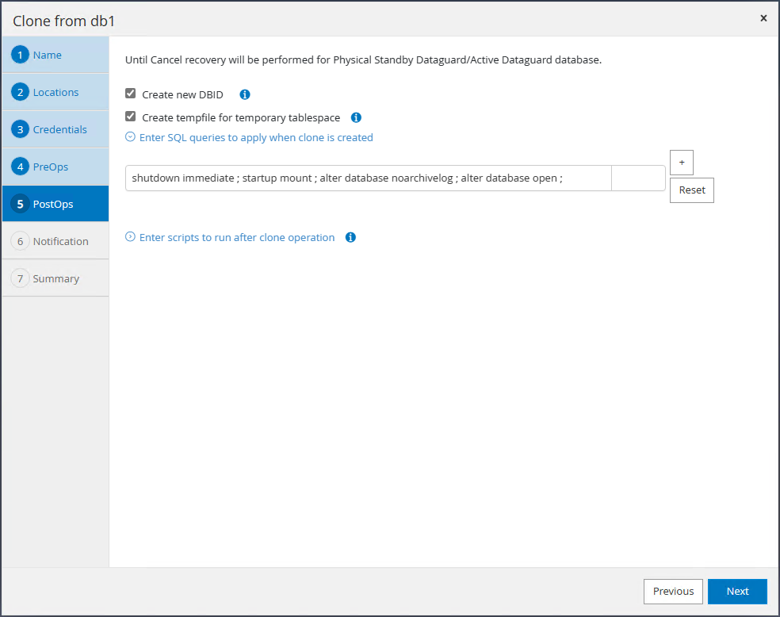Click the SQL query text field
Viewport: 780px width, 617px height.
pos(368,178)
